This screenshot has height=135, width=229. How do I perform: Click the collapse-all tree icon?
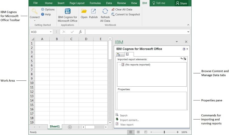pos(182,59)
